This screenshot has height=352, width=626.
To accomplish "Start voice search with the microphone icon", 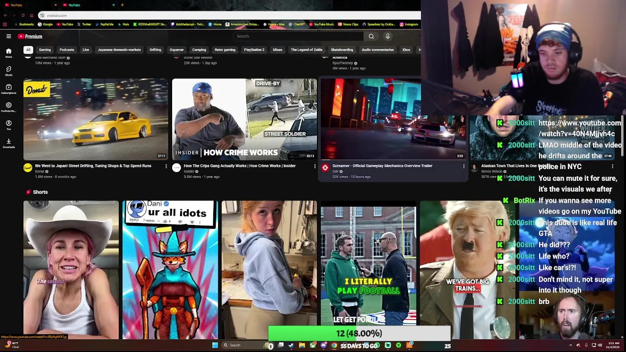I will click(388, 36).
